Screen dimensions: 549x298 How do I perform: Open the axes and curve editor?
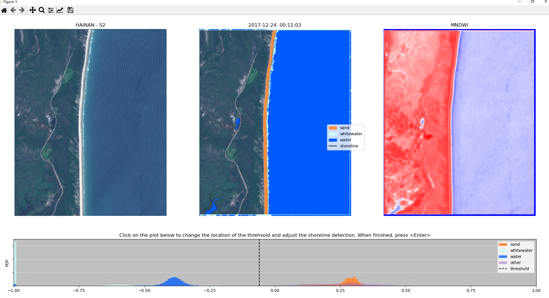click(60, 10)
